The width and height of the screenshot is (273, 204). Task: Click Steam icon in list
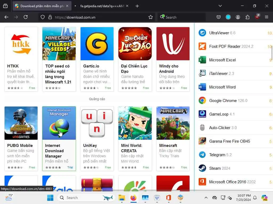pos(202,168)
